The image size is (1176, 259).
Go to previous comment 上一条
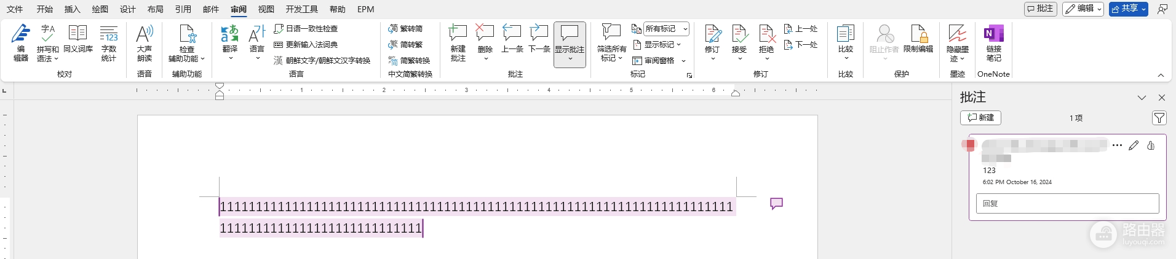512,39
